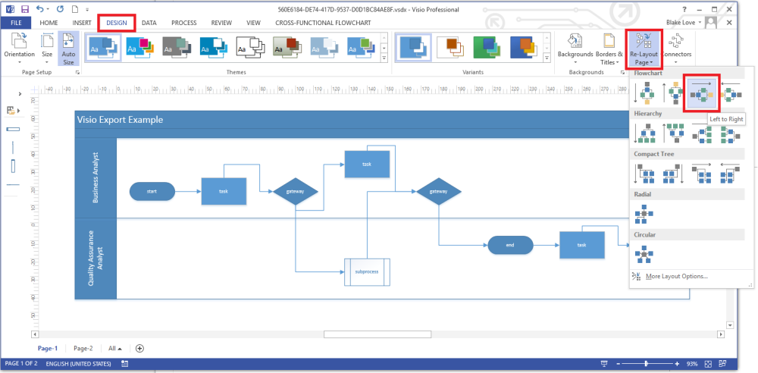
Task: Expand the collapsed Shapes pane chevron
Action: (20, 94)
